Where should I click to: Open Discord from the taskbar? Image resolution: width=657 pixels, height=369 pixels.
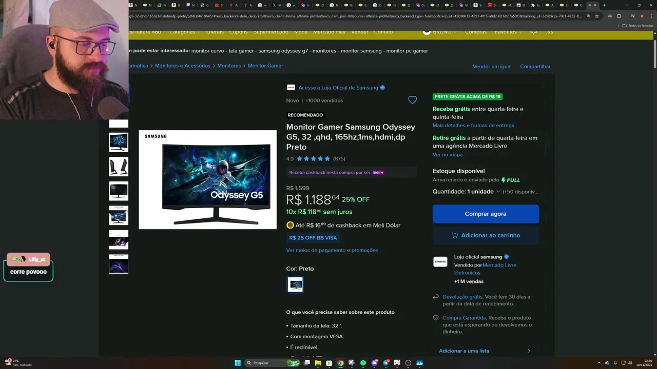pyautogui.click(x=374, y=363)
